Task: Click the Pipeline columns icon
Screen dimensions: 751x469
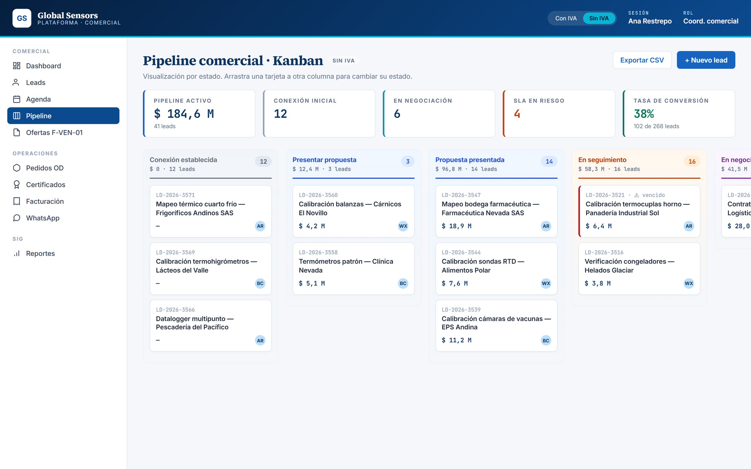Action: point(17,116)
